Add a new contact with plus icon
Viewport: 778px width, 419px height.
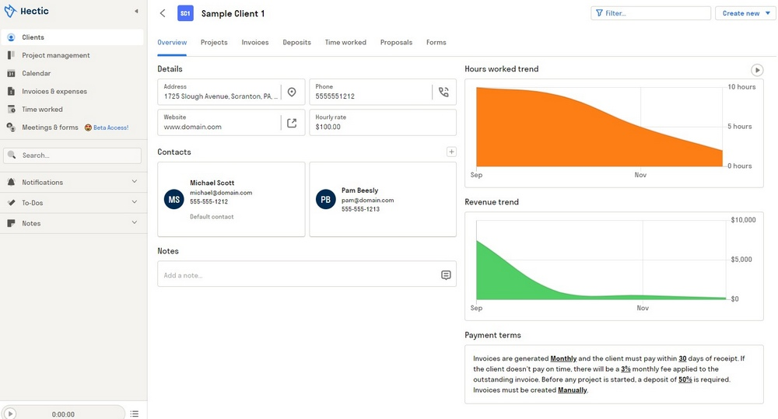pos(451,152)
